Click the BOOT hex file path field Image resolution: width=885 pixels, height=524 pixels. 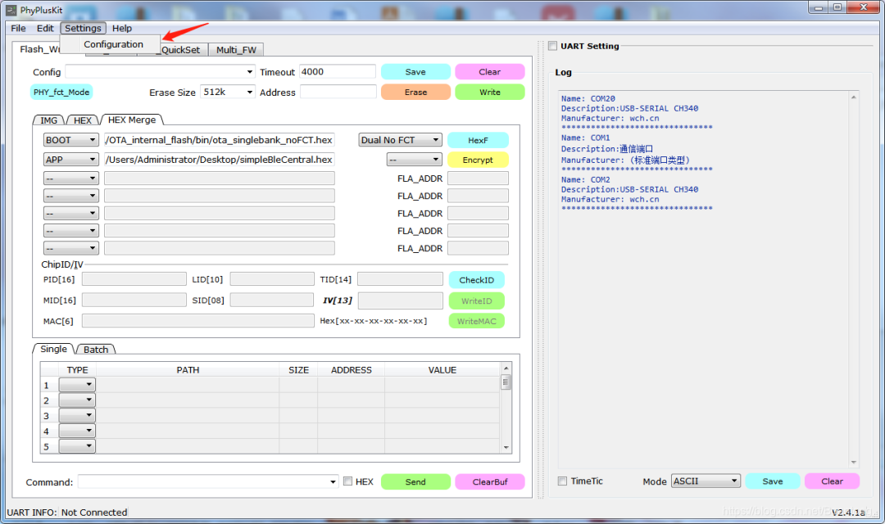219,140
